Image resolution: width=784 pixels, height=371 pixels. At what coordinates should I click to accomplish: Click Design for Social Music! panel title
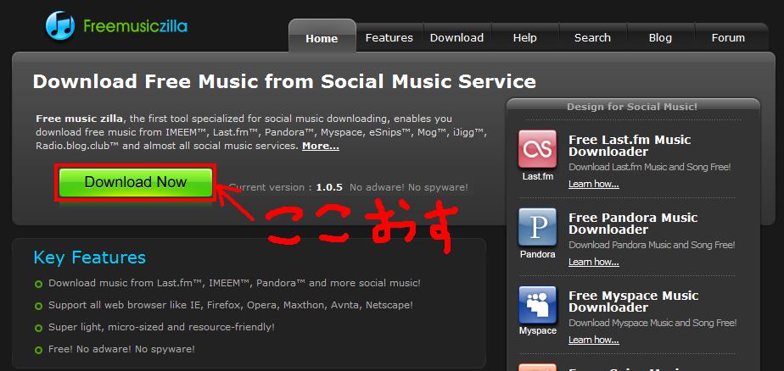point(632,107)
